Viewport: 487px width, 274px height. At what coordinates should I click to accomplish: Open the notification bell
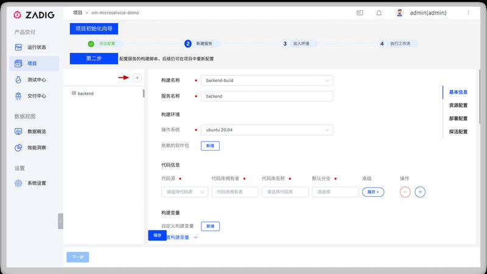coord(379,13)
